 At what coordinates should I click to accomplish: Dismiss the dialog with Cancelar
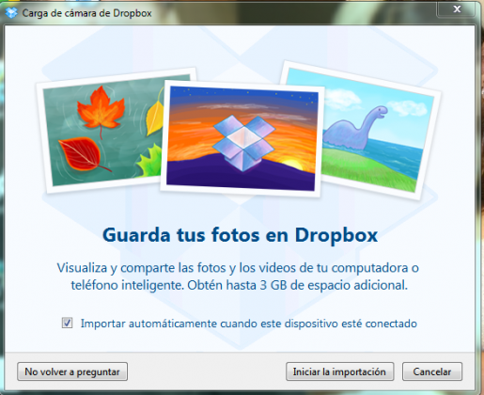(x=432, y=371)
